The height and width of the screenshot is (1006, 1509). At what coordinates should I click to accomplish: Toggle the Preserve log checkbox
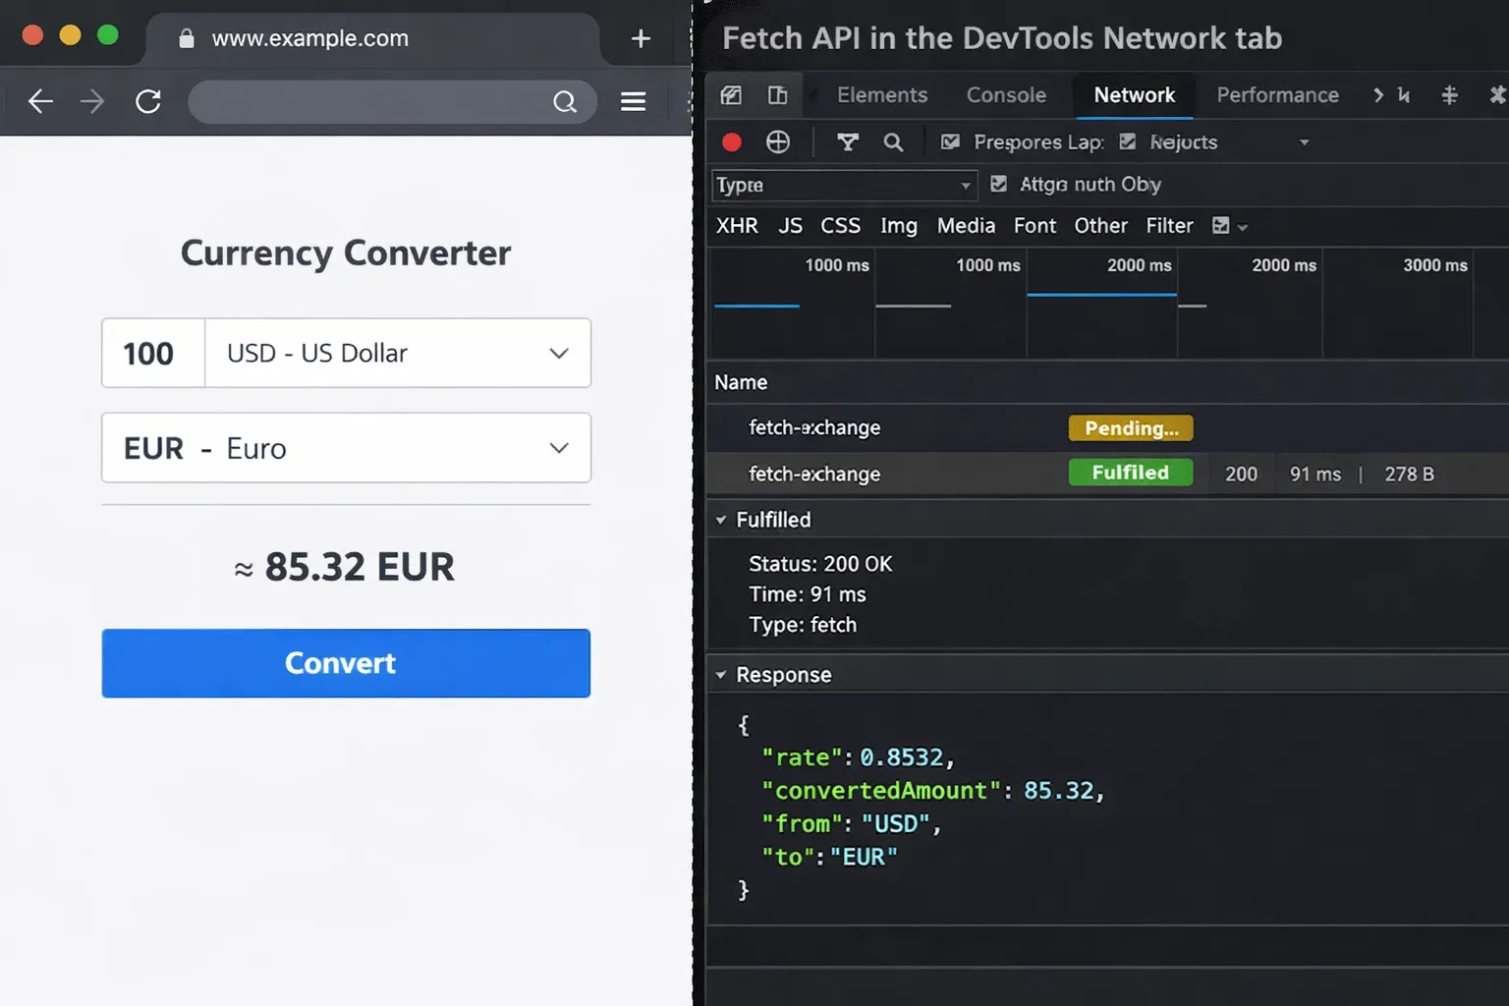[950, 142]
